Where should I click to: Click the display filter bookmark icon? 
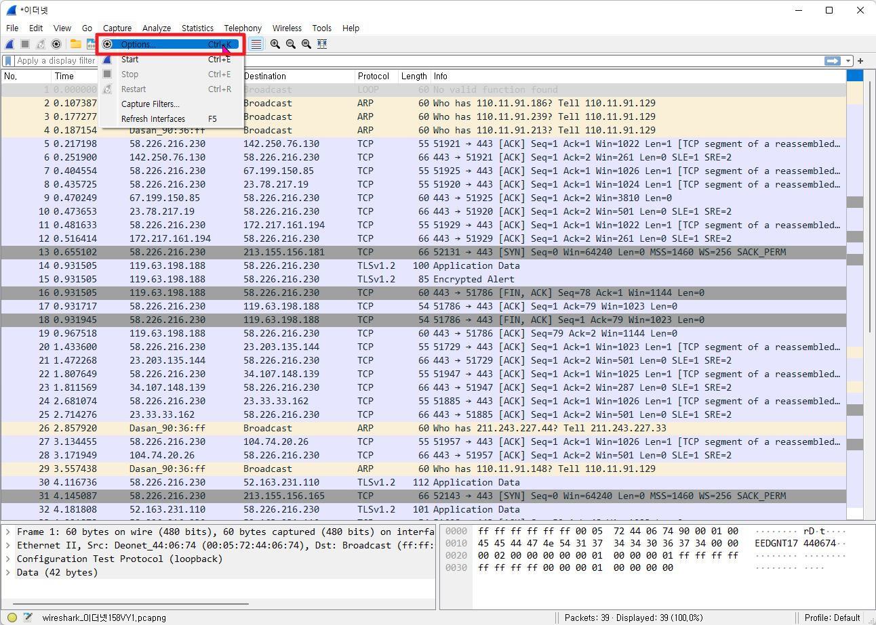tap(8, 61)
